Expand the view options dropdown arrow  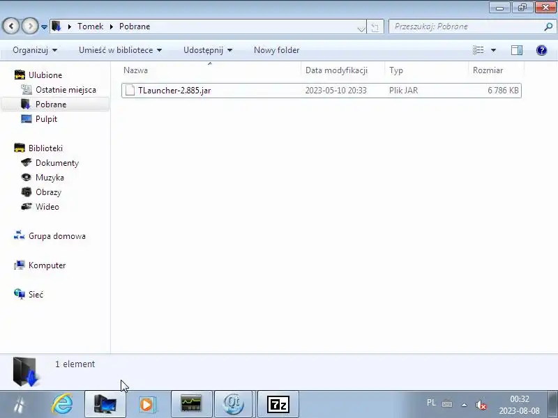(494, 50)
